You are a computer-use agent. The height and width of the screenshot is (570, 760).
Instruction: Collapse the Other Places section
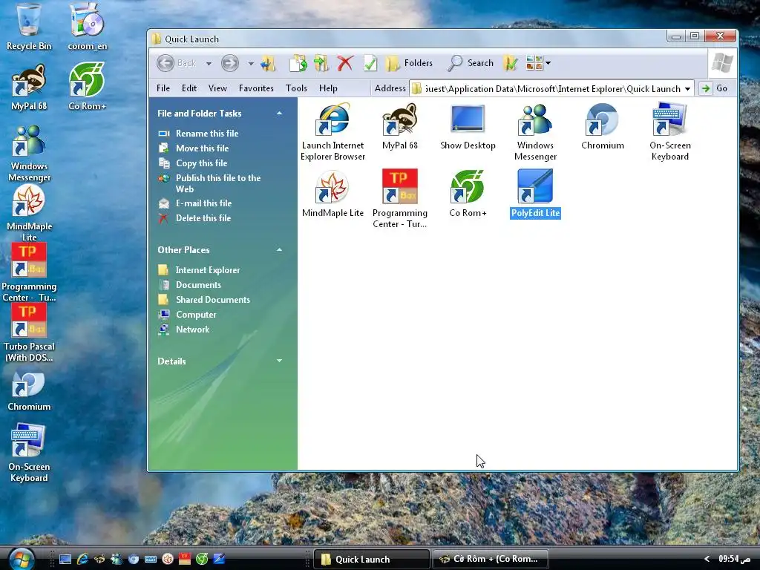pos(279,250)
